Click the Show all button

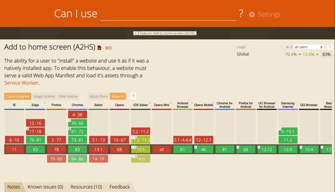click(x=118, y=97)
